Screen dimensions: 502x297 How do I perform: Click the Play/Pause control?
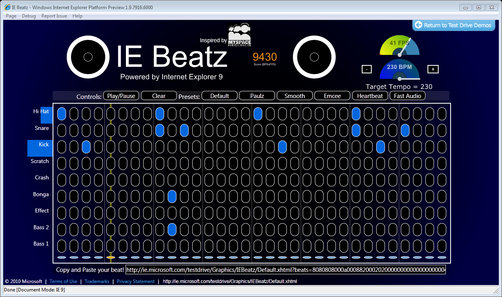121,96
